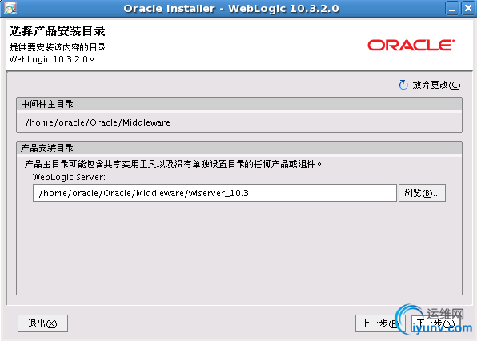Click the ORACLE logo
This screenshot has width=477, height=341.
tap(411, 46)
